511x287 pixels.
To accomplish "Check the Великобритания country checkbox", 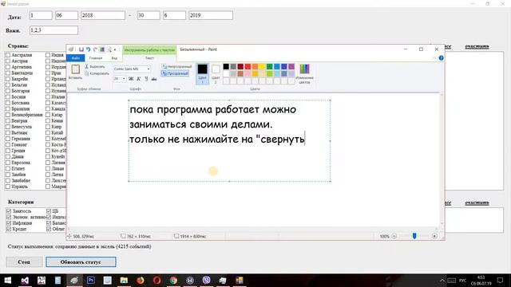I will 8,115.
